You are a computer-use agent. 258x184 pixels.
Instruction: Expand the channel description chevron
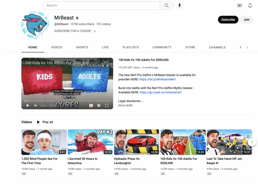[95, 31]
